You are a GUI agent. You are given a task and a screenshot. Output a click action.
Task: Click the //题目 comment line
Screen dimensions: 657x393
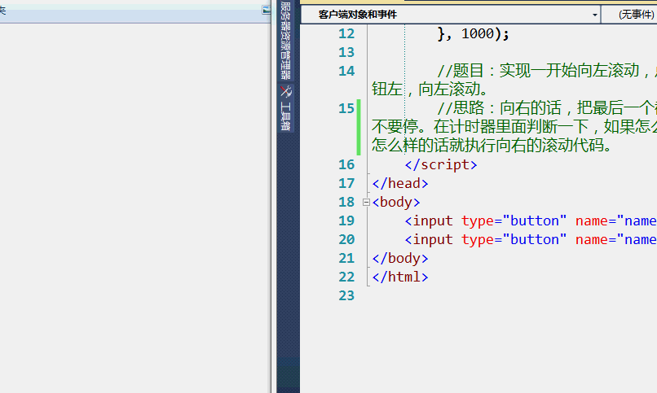[547, 71]
